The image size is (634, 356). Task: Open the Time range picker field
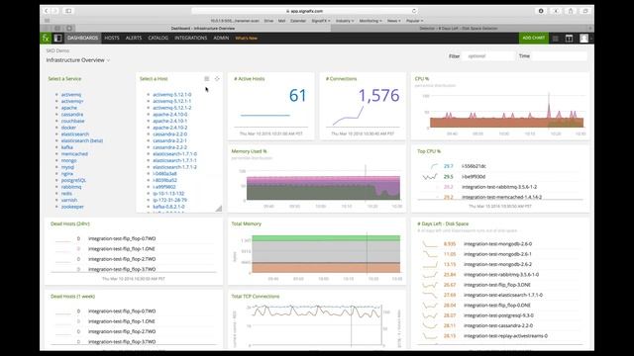[x=559, y=56]
